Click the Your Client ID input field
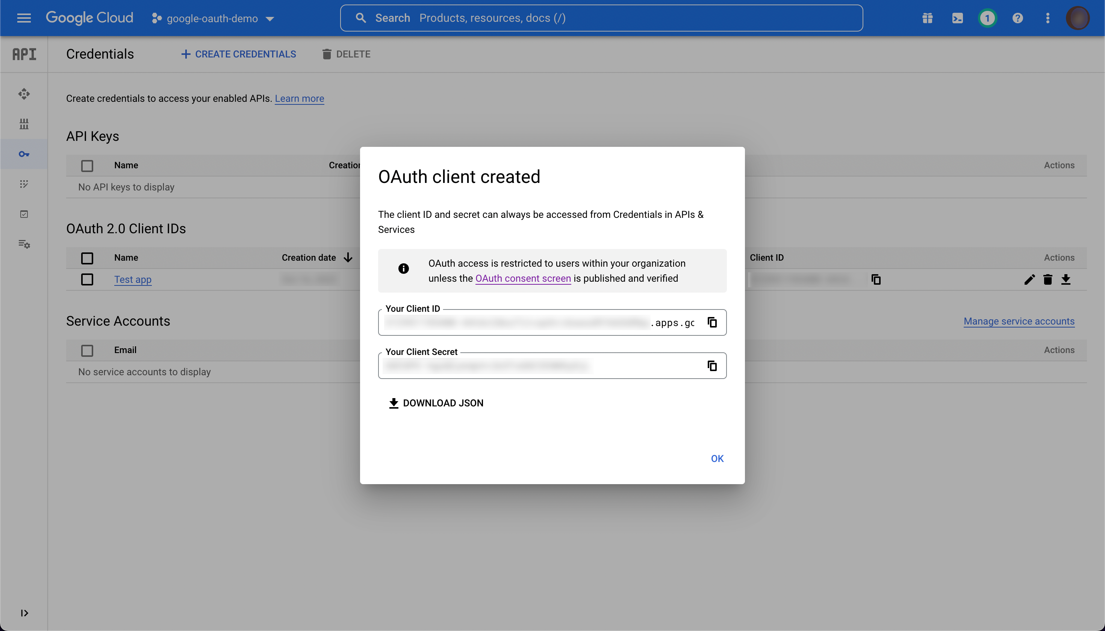 [x=552, y=322]
